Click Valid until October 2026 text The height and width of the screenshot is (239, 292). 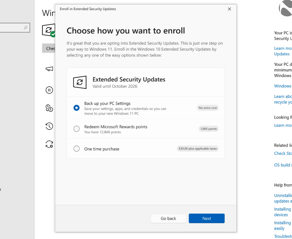pyautogui.click(x=115, y=86)
